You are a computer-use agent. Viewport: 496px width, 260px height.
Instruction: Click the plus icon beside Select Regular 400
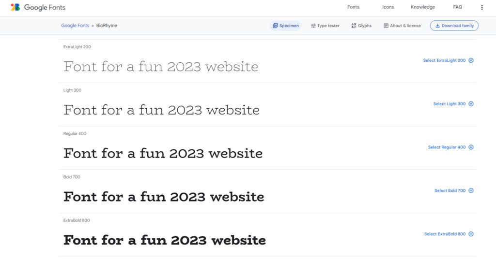471,147
